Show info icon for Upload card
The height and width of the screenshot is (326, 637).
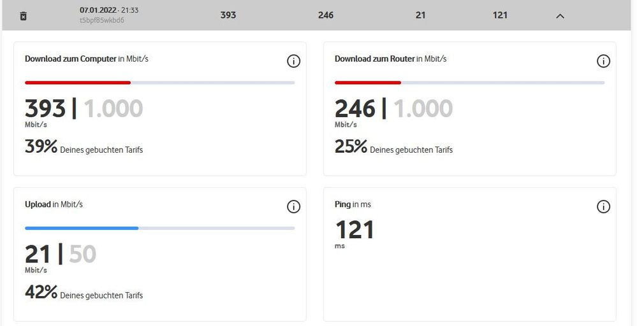(x=293, y=206)
